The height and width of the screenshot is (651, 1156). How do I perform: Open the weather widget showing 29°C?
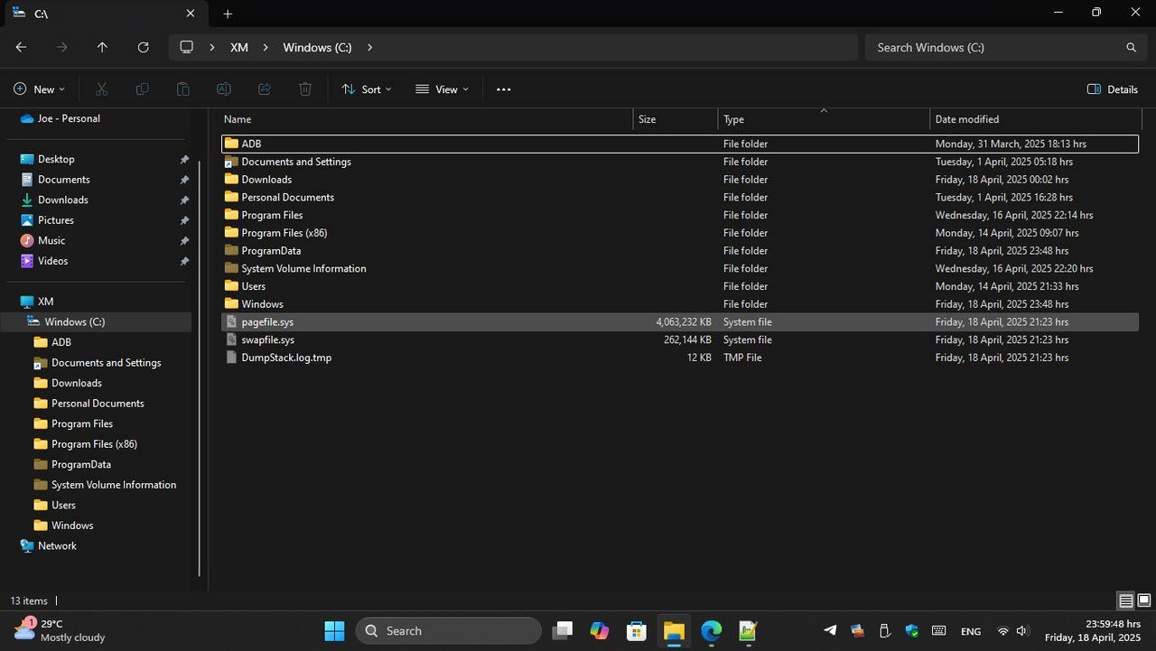click(x=60, y=630)
